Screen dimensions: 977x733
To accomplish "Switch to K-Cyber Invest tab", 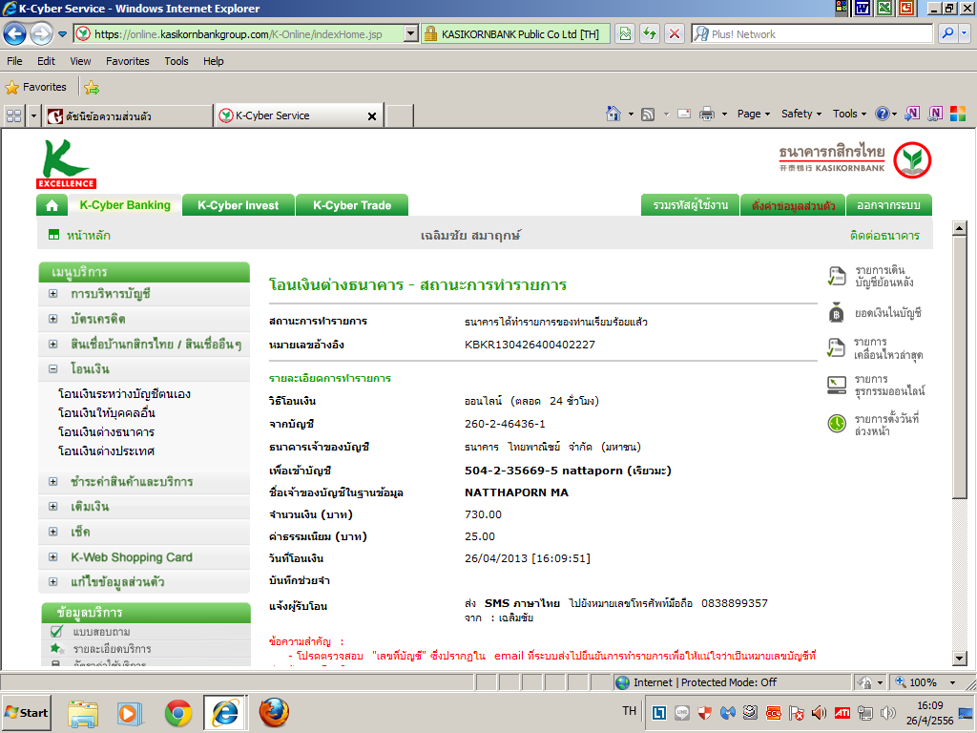I will coord(238,205).
